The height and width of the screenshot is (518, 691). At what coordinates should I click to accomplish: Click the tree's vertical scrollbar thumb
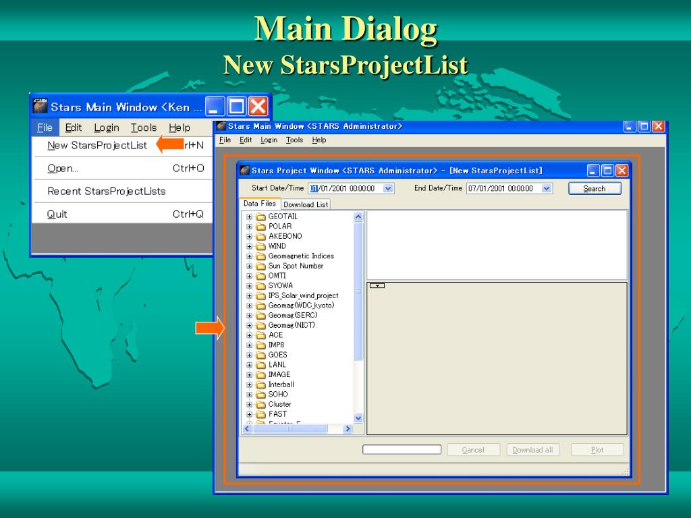358,291
